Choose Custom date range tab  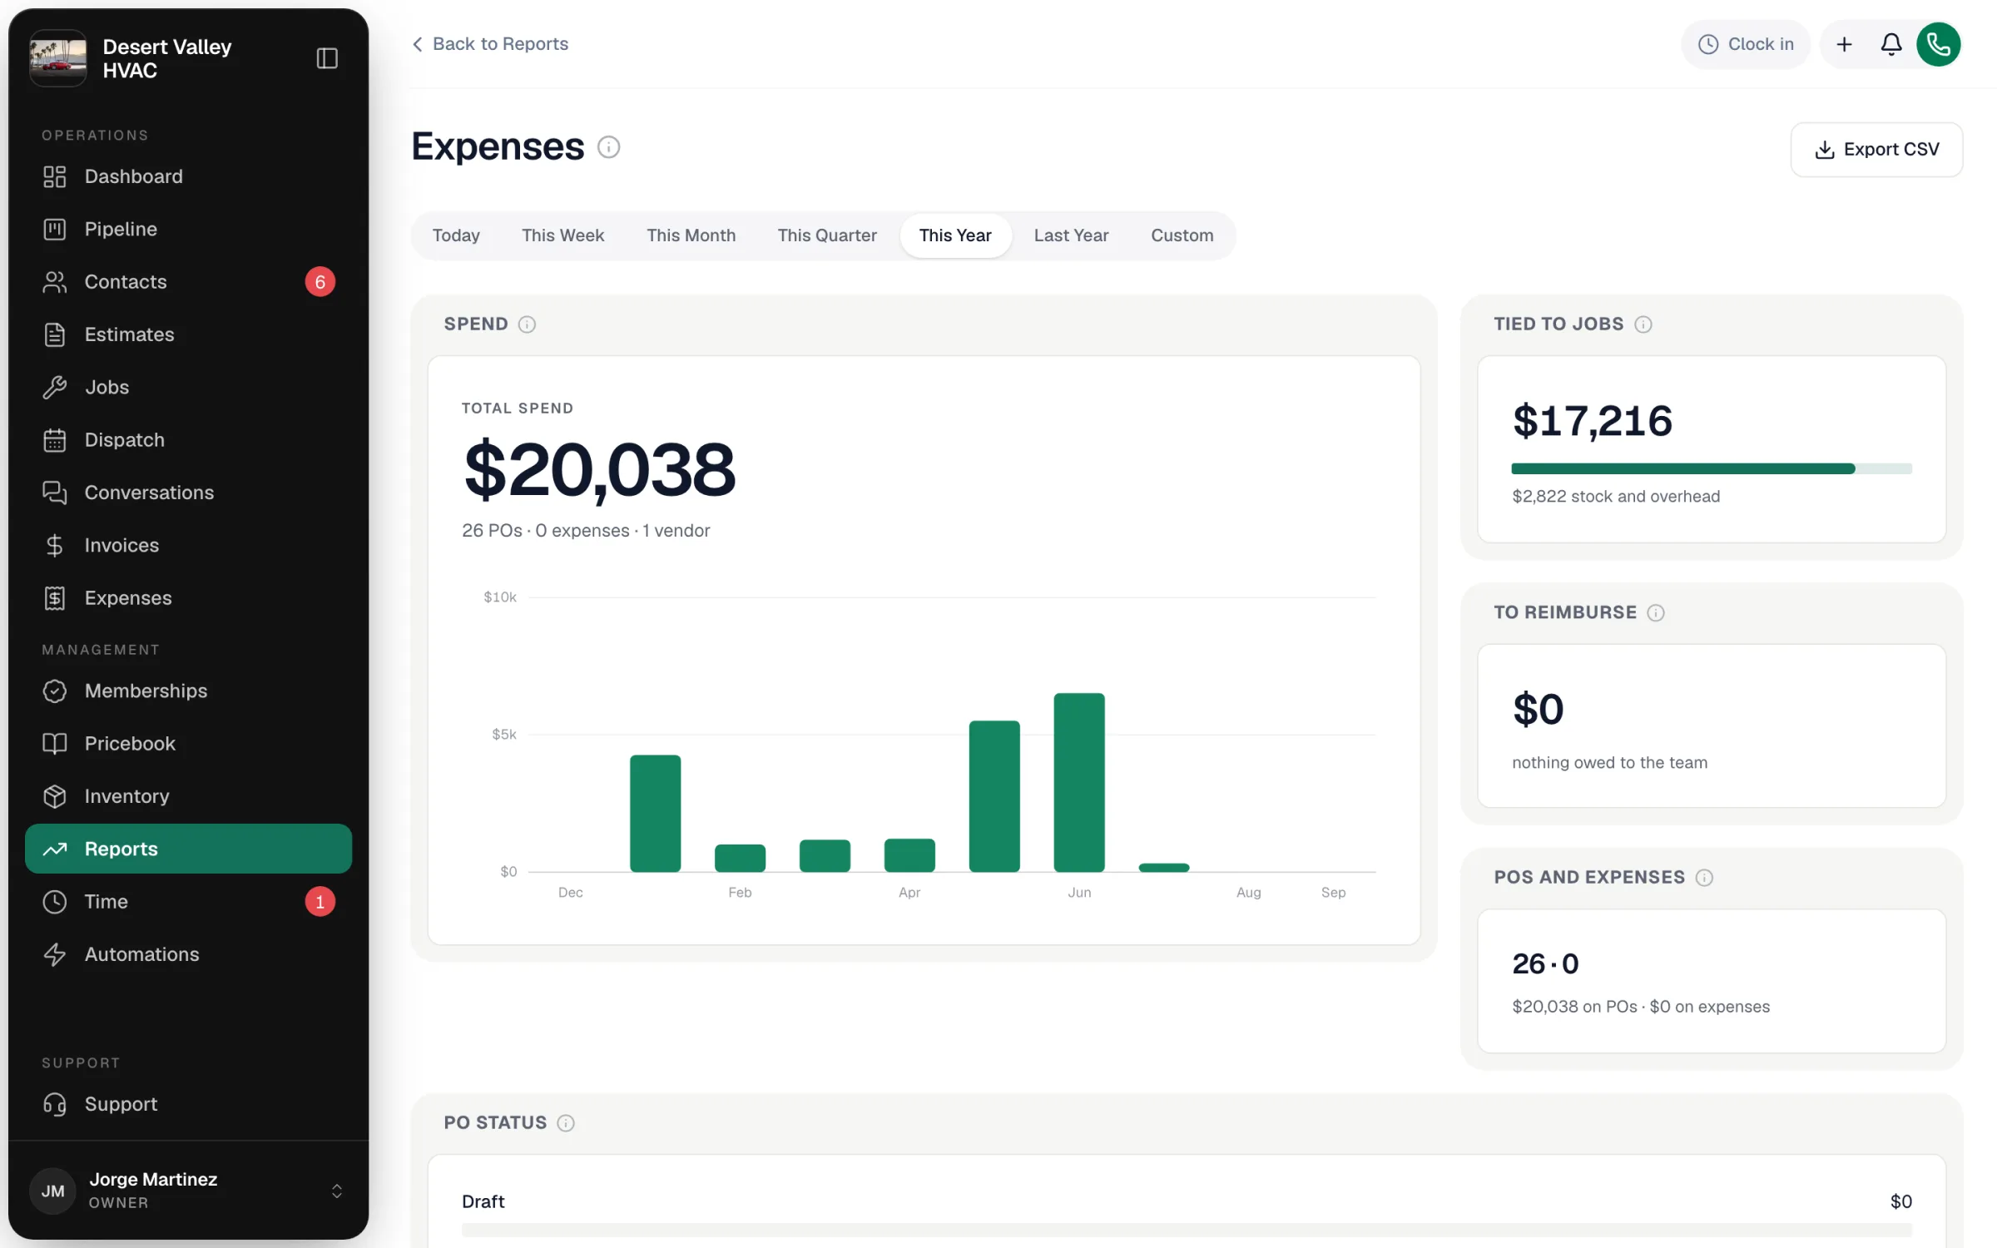(1182, 235)
